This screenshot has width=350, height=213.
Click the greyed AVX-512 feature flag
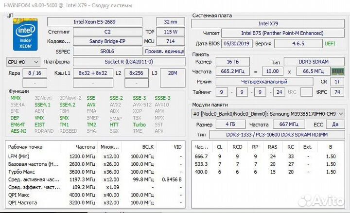pos(142,105)
